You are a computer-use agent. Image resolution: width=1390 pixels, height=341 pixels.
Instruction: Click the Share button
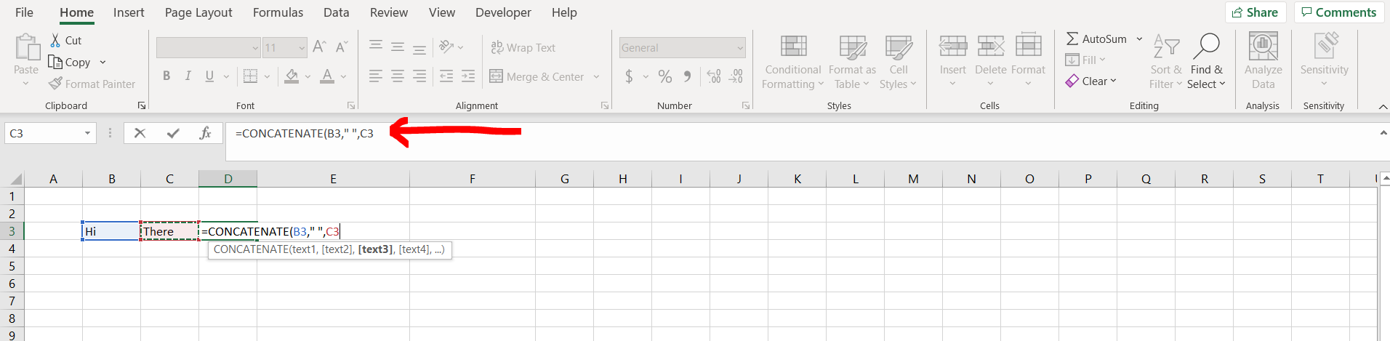1256,12
